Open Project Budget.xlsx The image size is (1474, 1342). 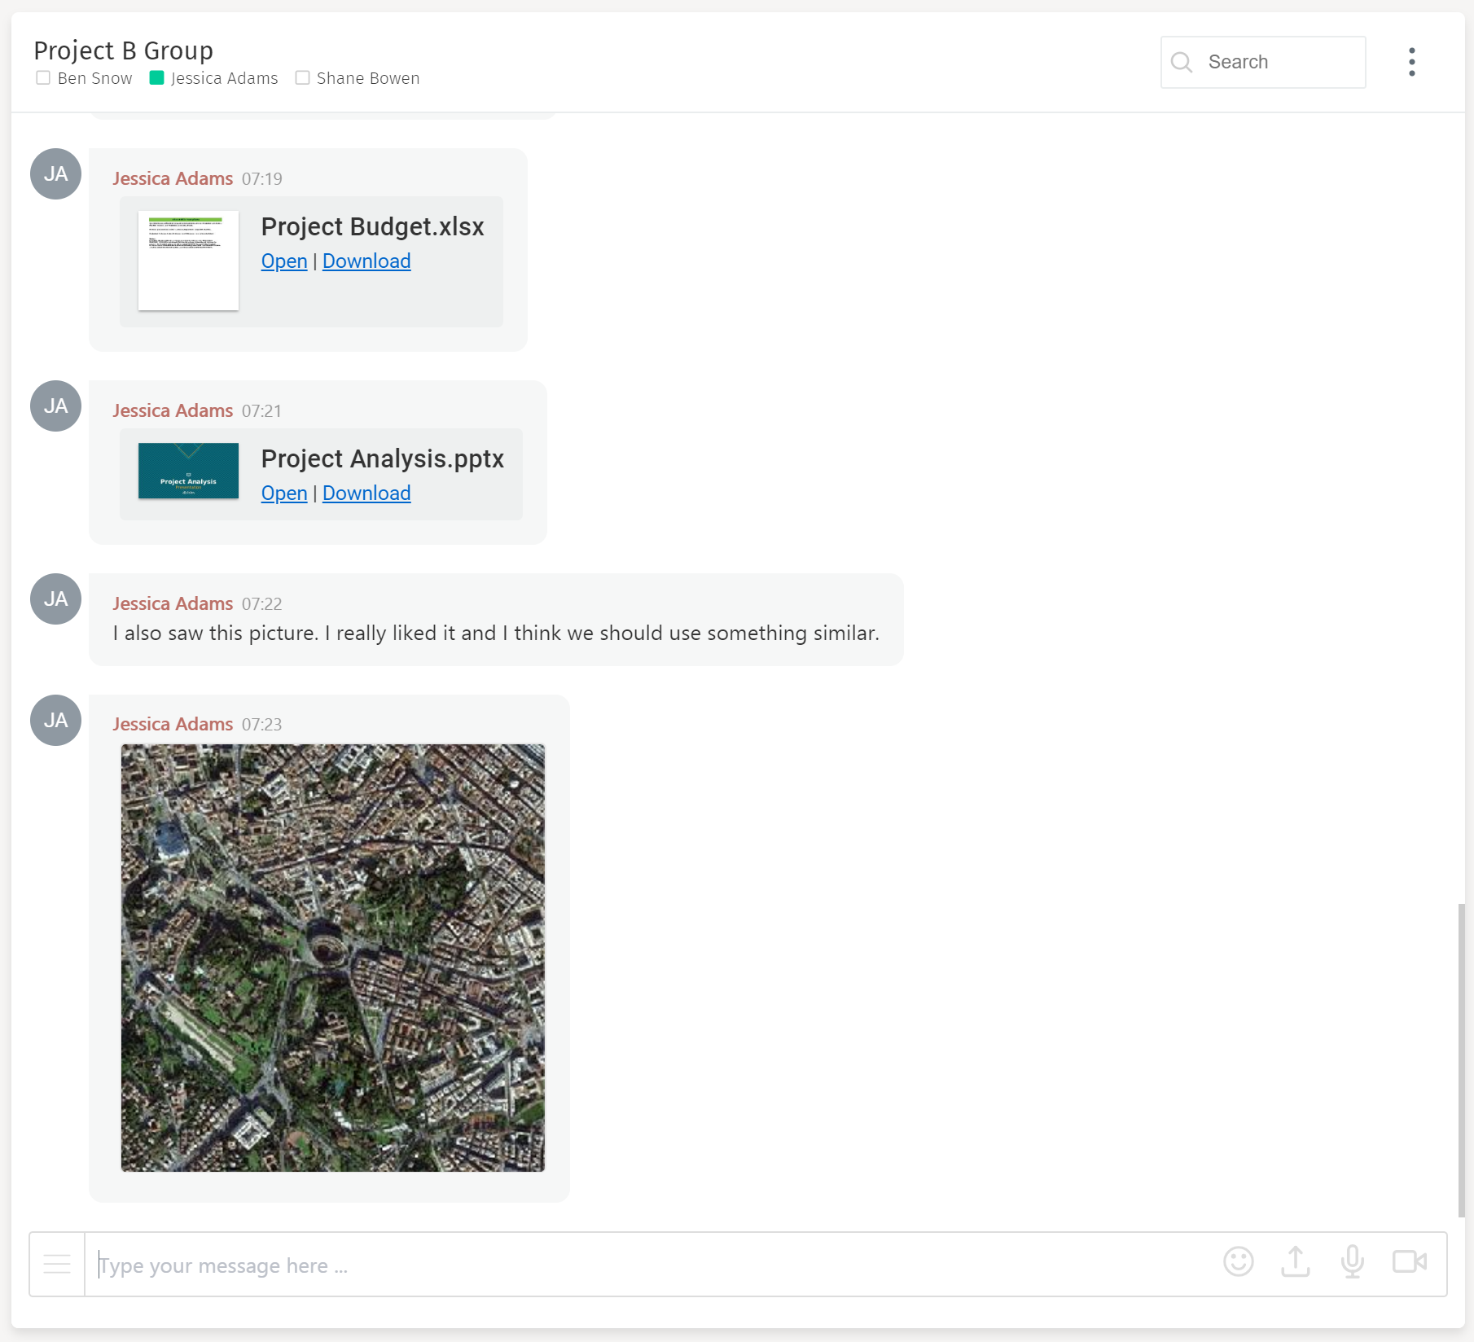coord(283,261)
